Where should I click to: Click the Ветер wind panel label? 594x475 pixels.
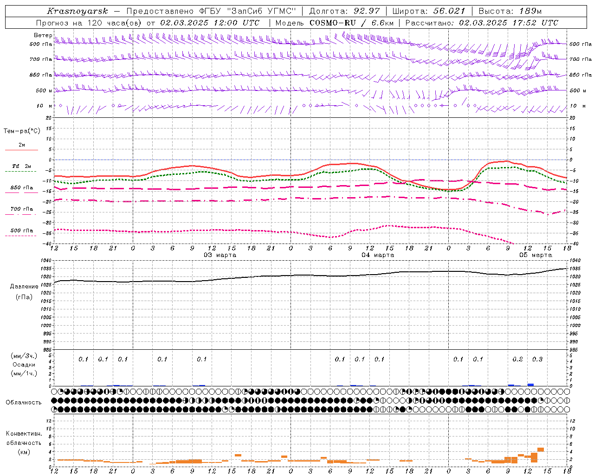point(43,35)
